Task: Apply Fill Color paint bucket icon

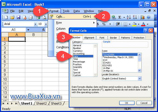Action: [x=134, y=24]
